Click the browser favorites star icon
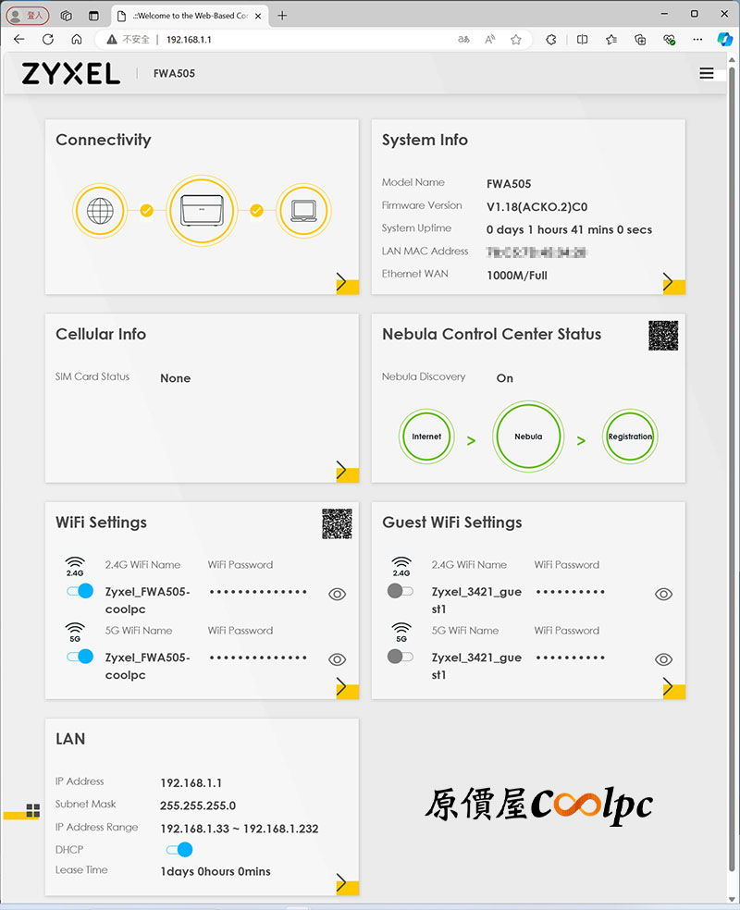740x910 pixels. pos(516,40)
